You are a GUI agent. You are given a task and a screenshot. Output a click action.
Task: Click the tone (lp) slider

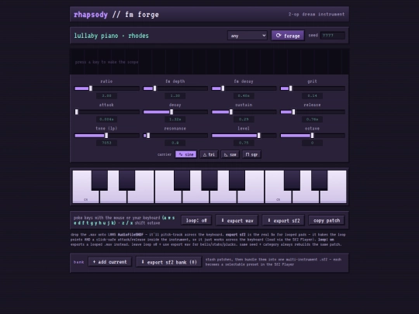(x=106, y=136)
